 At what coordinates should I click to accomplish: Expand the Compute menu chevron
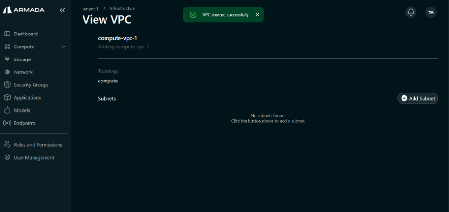click(64, 47)
